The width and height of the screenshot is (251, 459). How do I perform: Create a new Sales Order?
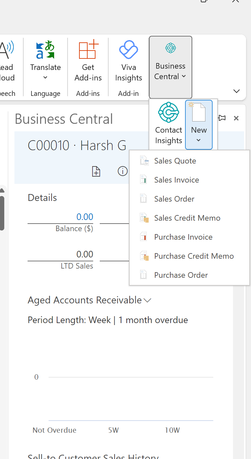(x=174, y=199)
